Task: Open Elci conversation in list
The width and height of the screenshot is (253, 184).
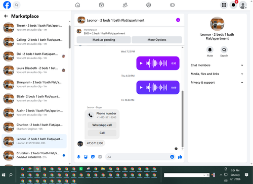Action: [34, 56]
